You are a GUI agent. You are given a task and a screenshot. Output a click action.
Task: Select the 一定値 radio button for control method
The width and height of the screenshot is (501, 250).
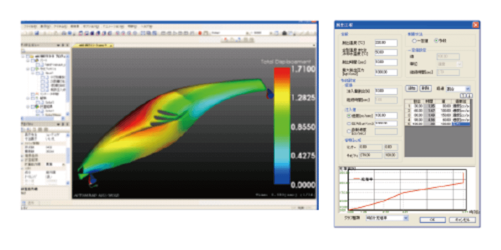pos(414,40)
